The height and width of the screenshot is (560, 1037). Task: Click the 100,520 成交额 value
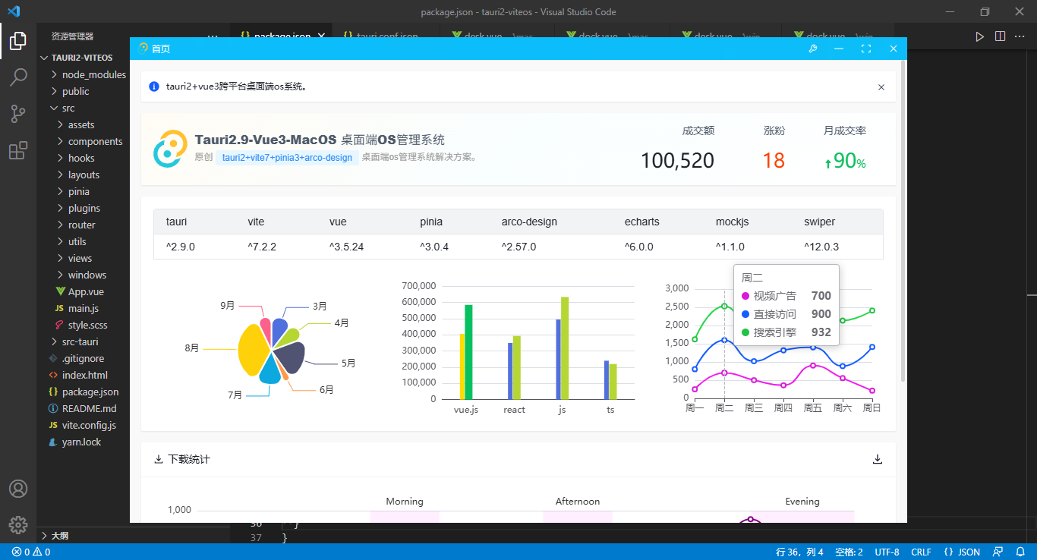point(677,161)
